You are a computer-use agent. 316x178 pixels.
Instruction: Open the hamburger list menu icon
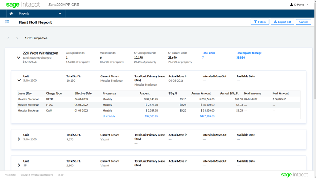click(8, 22)
